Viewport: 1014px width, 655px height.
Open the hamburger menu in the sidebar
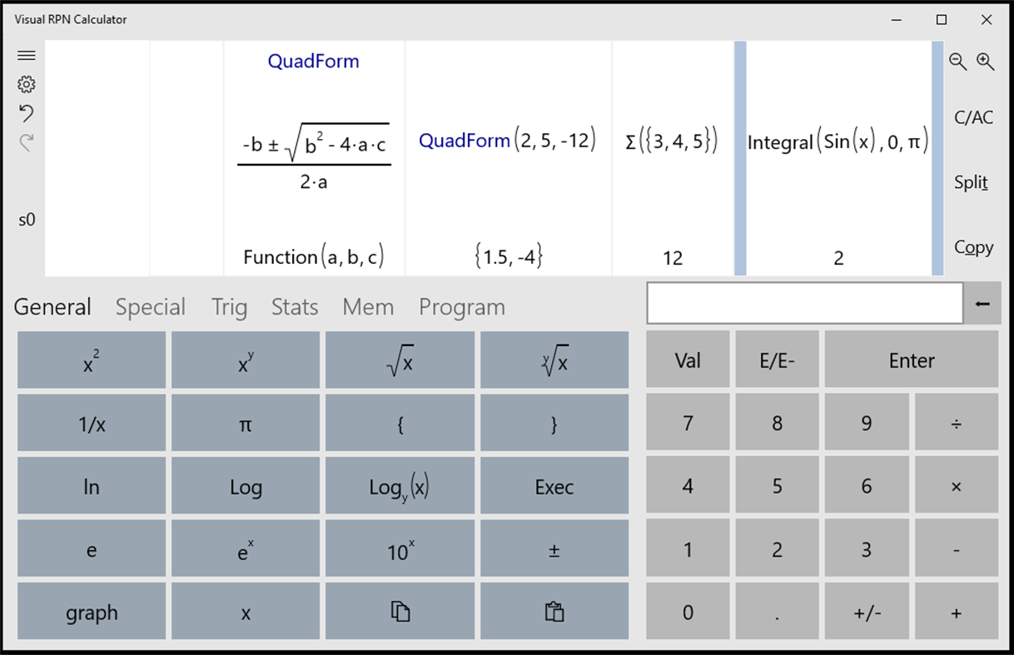(x=26, y=55)
